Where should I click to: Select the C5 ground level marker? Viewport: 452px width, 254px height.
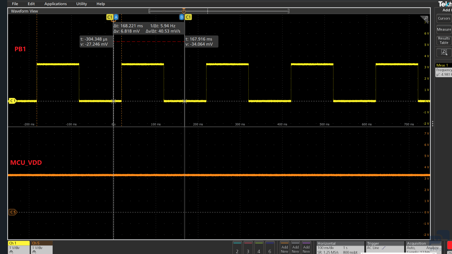click(x=13, y=212)
